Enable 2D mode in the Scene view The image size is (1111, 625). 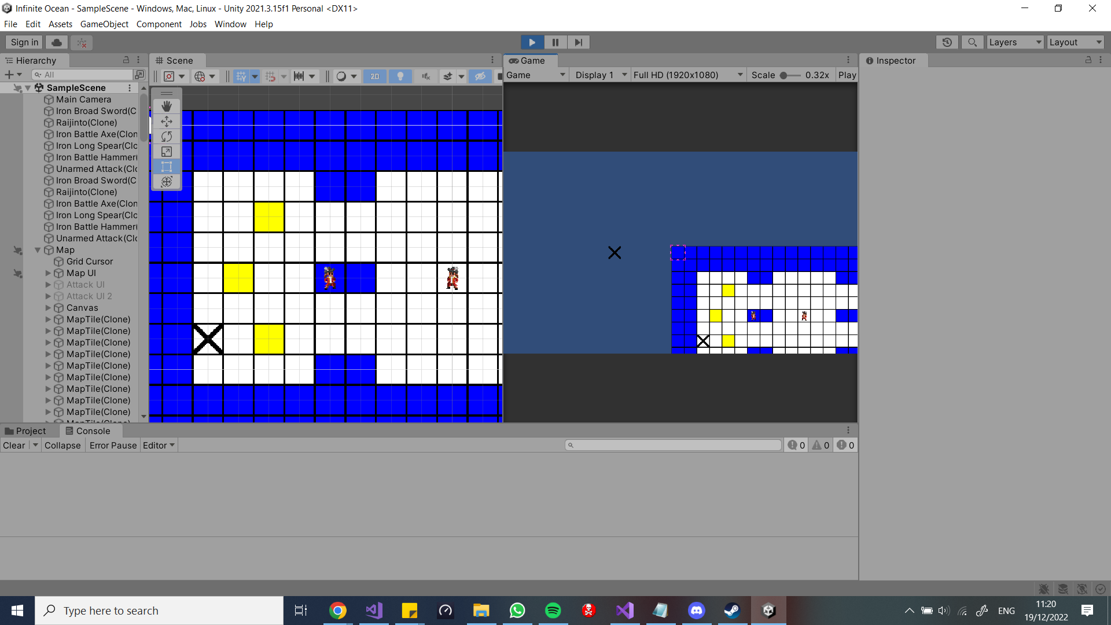pos(374,76)
